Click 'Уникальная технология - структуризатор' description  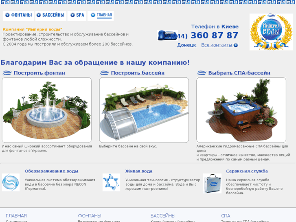click(163, 184)
